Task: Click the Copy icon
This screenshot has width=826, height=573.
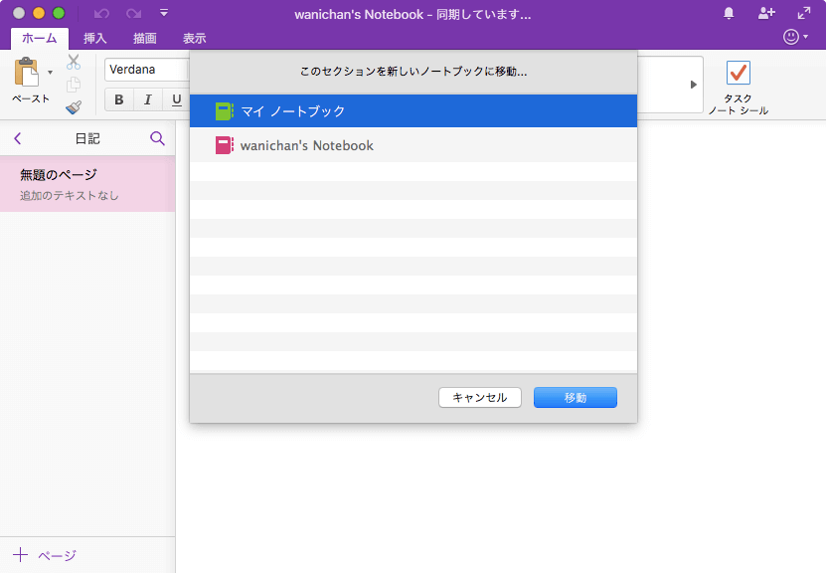Action: (74, 85)
